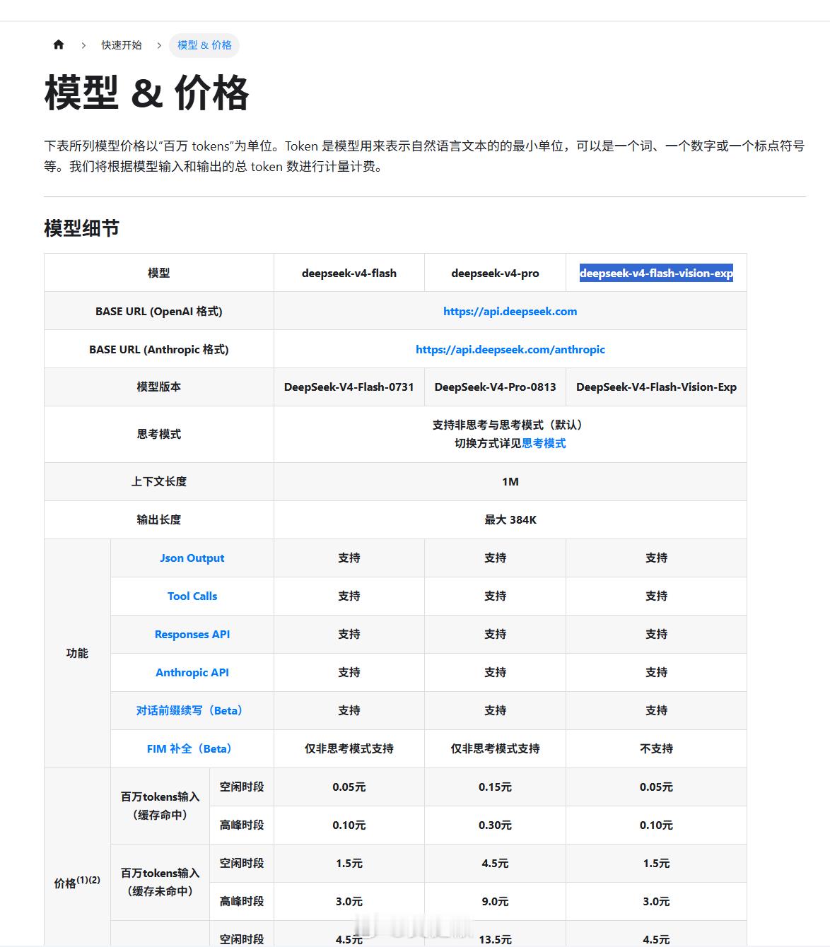Click the DeepSeek-V4-Flash-Vision-Exp version cell
830x947 pixels.
(x=656, y=387)
